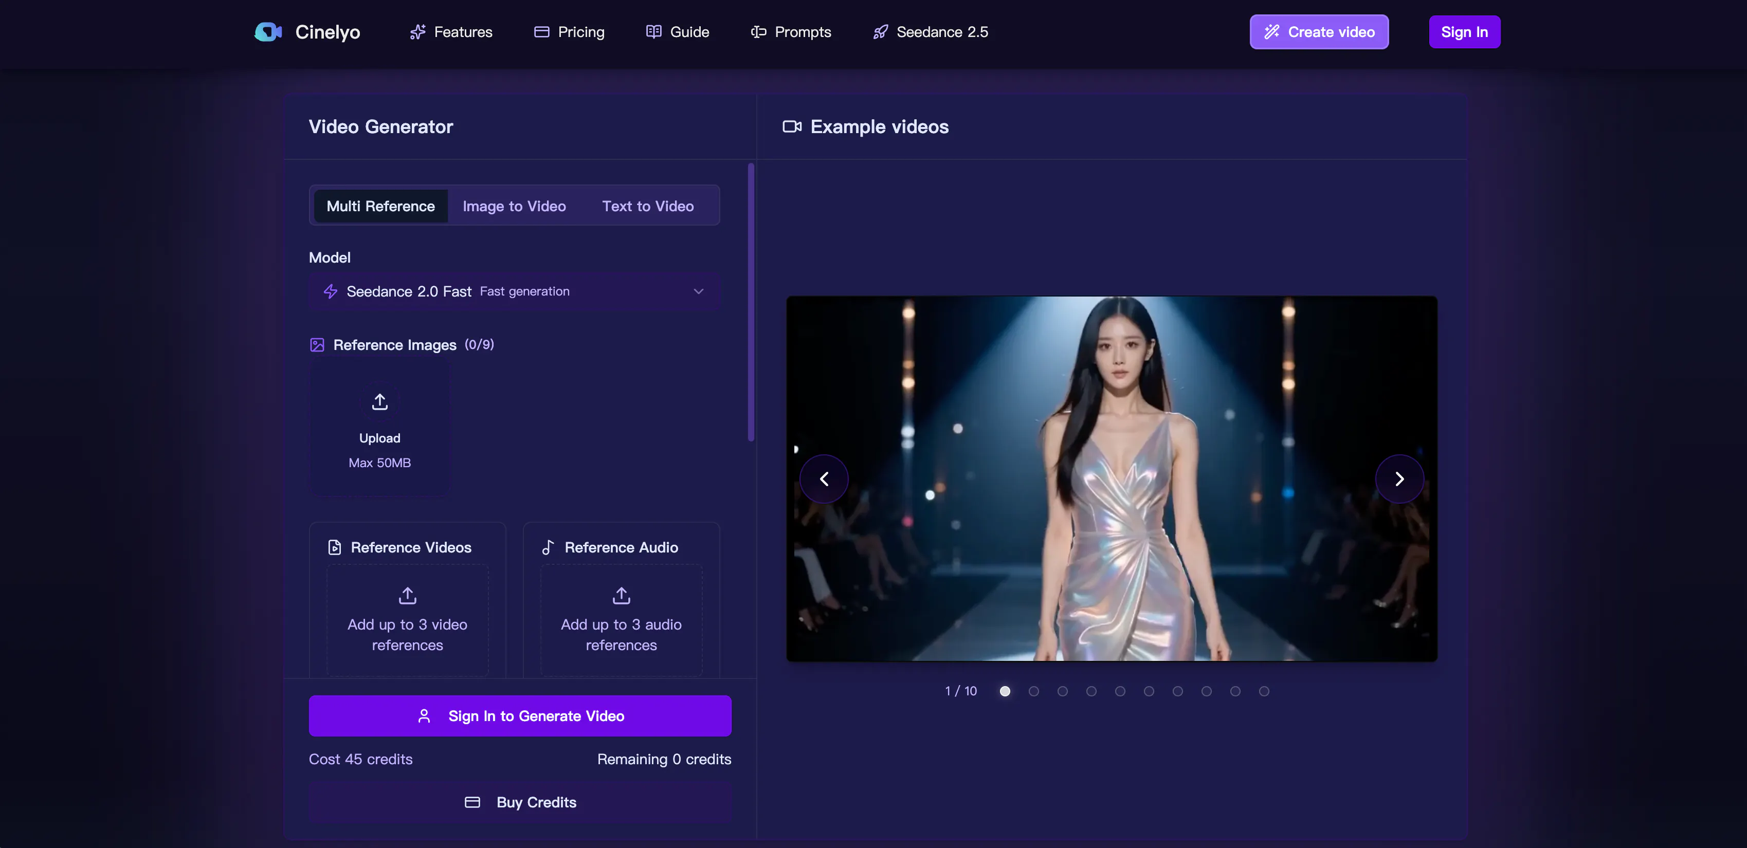
Task: Switch to Image to Video tab
Action: 514,206
